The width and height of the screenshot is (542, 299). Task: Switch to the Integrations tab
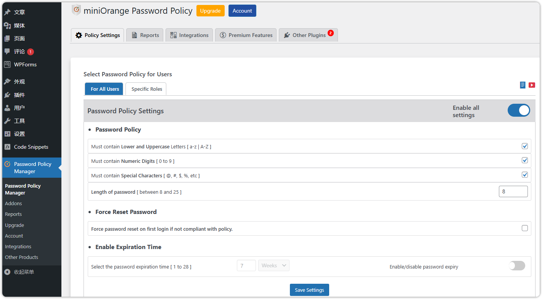coord(189,35)
